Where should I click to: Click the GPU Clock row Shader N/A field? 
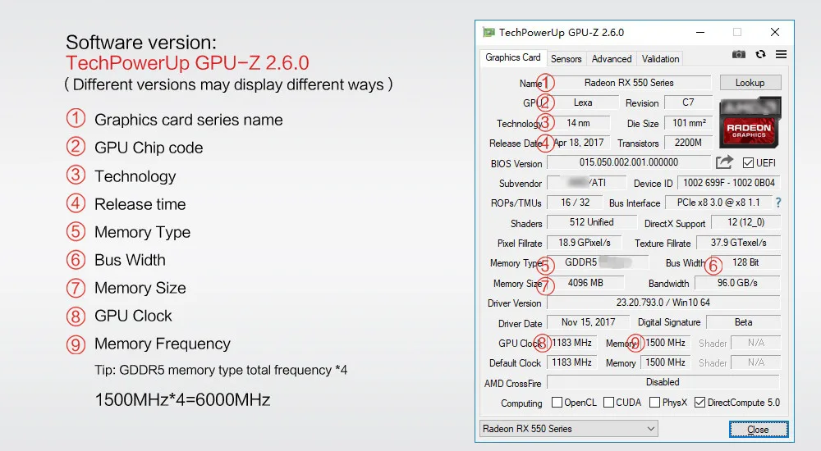coord(755,343)
